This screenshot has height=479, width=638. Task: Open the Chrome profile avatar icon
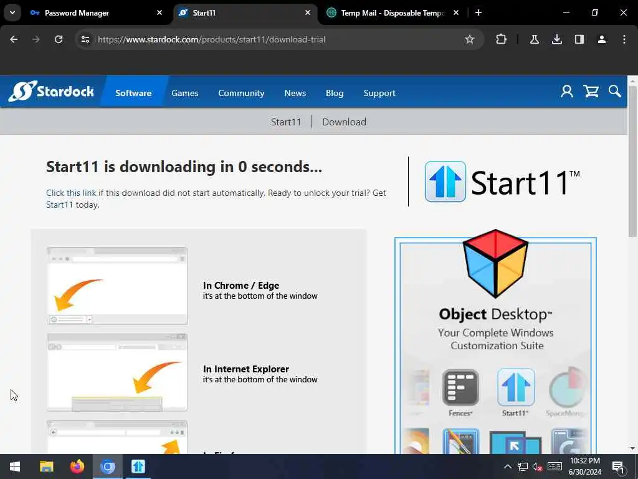tap(602, 39)
